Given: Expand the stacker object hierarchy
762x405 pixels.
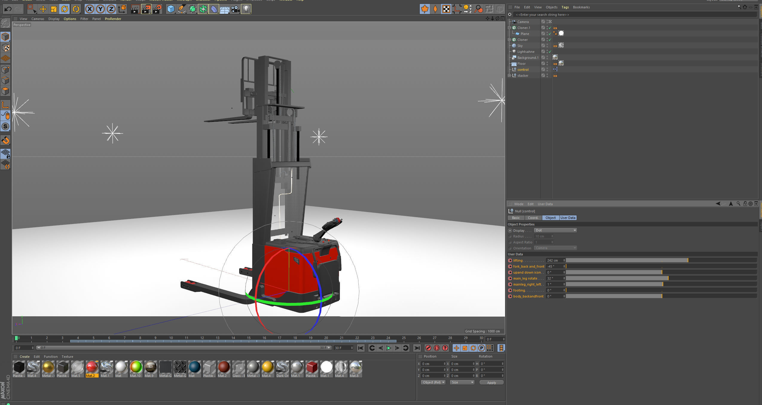Looking at the screenshot, I should coord(509,76).
